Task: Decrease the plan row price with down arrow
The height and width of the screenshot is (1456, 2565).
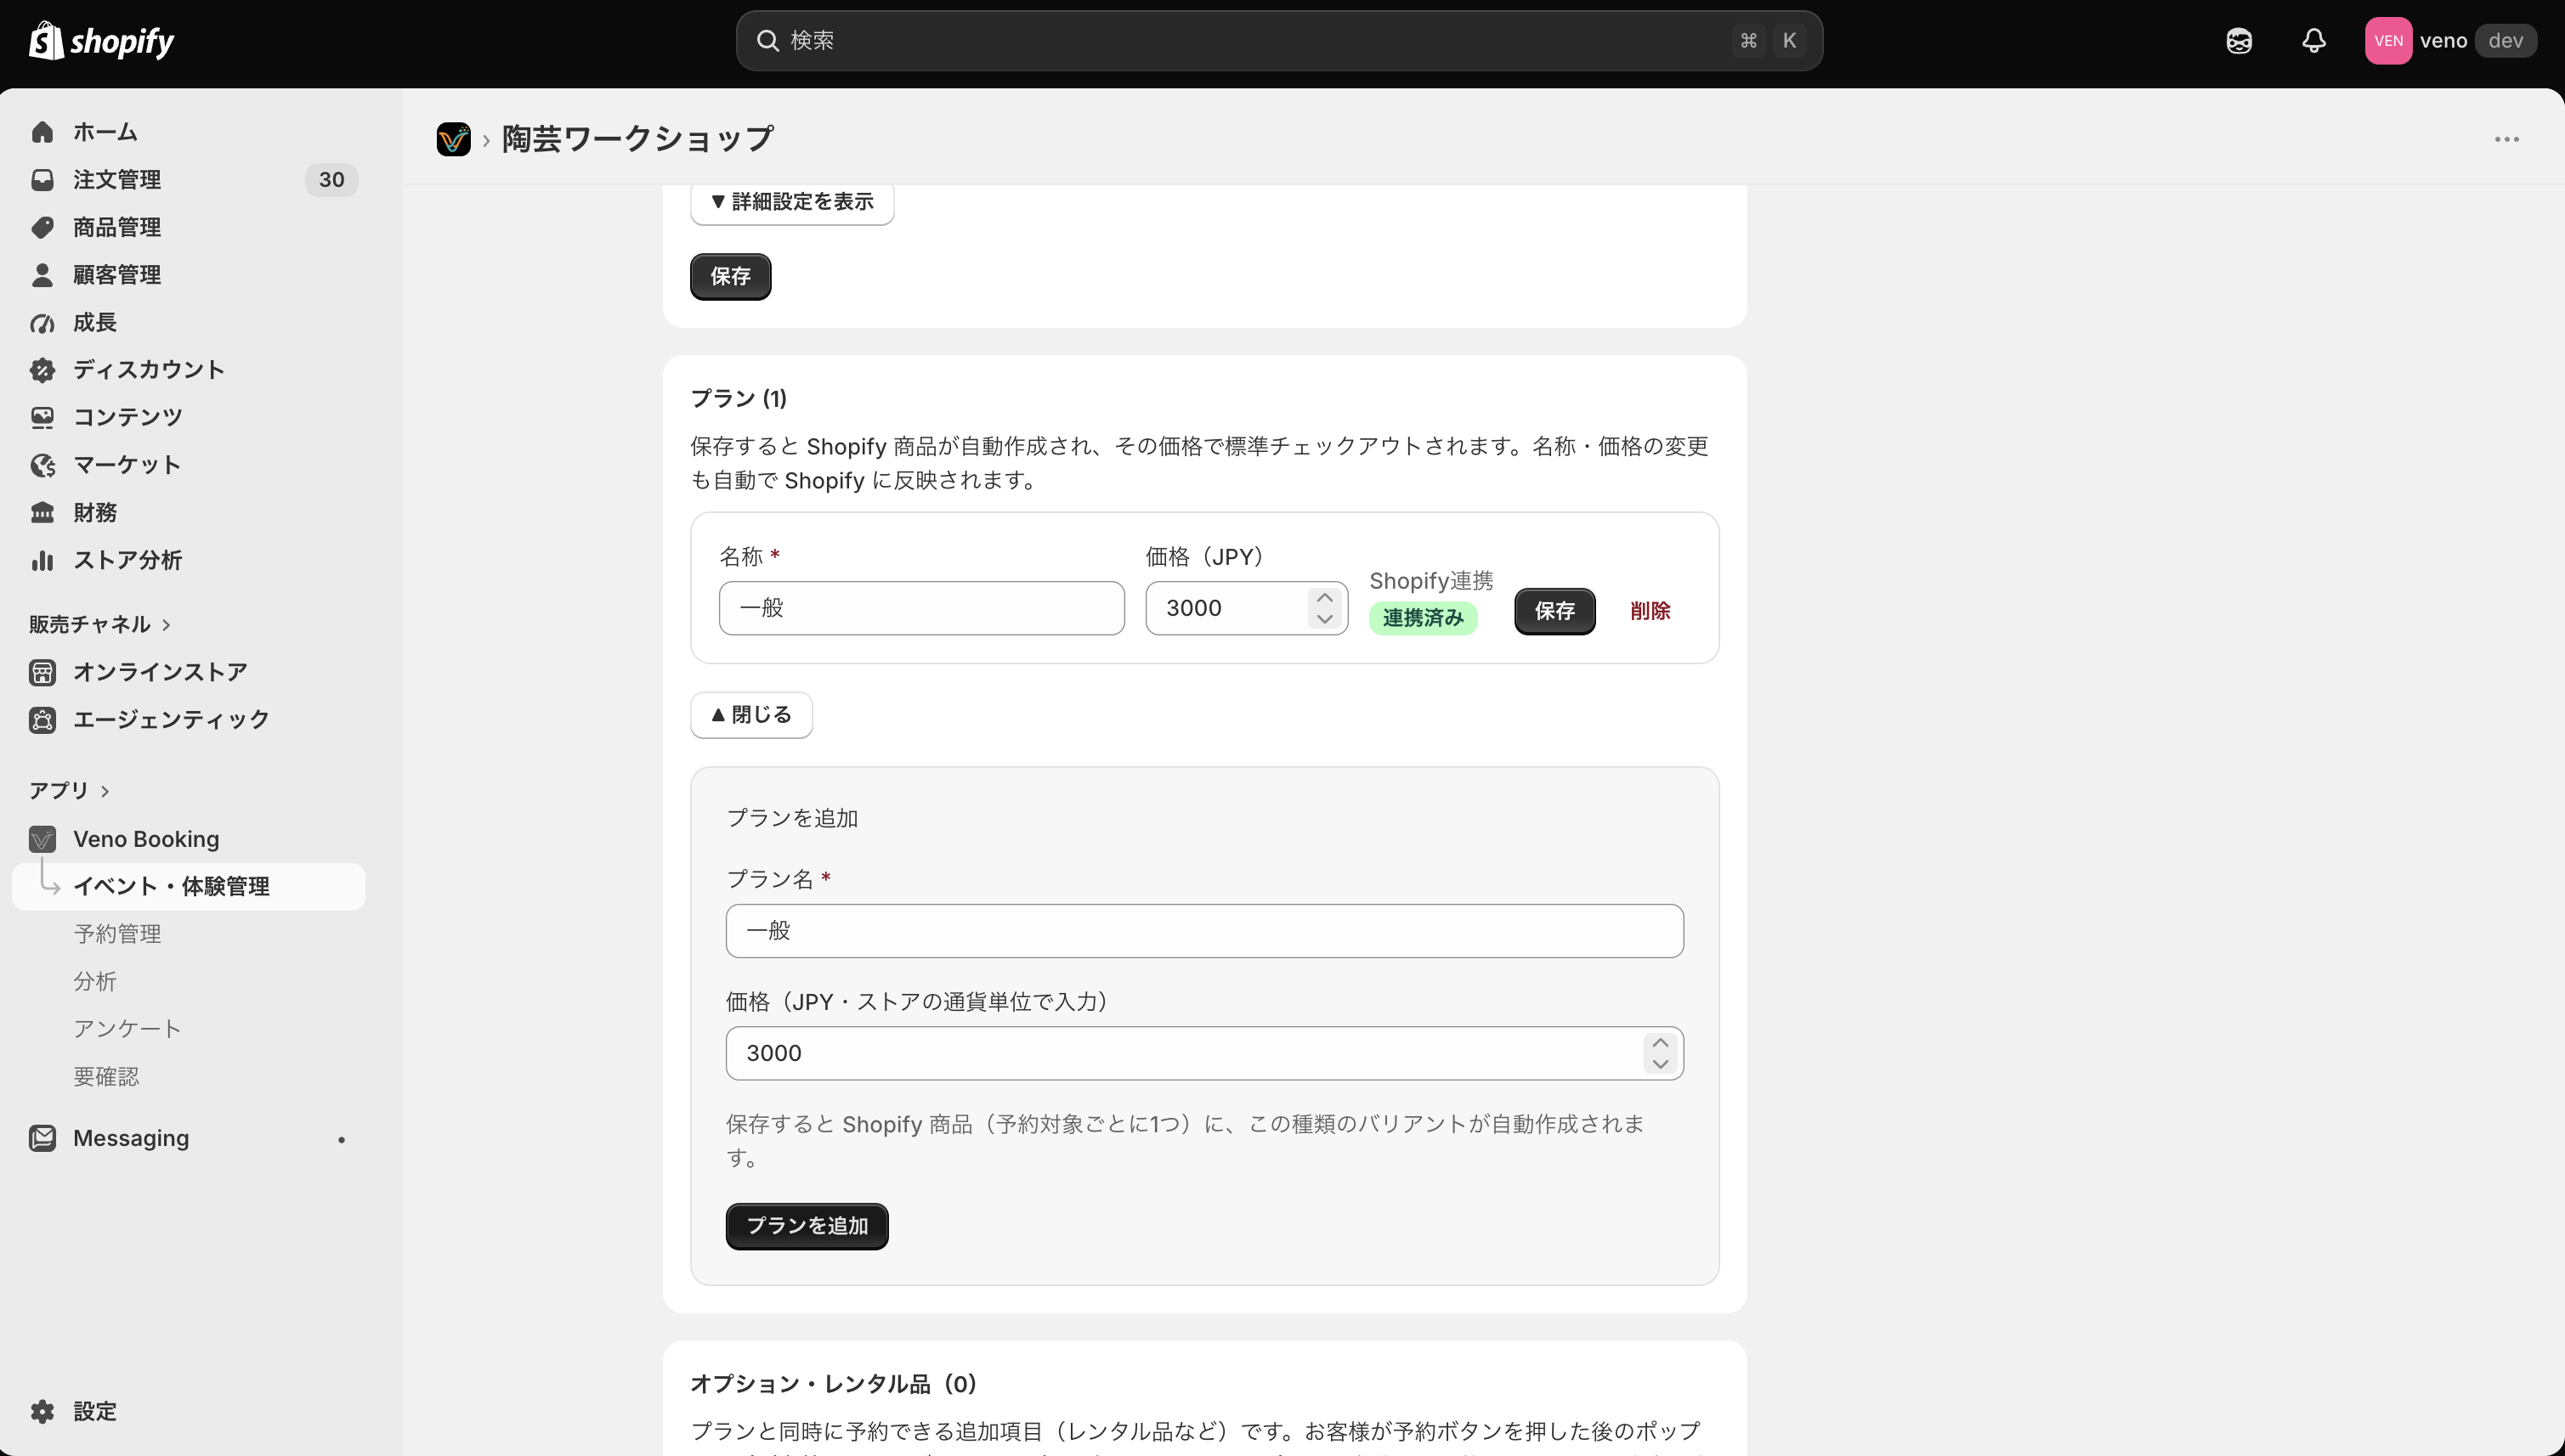Action: 1324,619
